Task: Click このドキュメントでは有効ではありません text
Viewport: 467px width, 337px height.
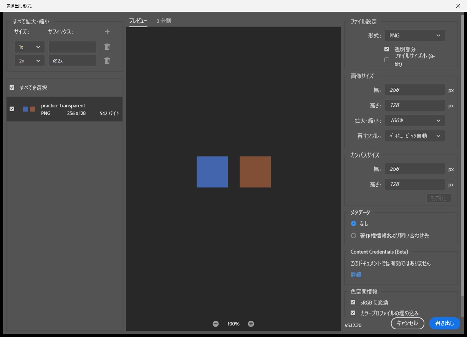Action: tap(391, 263)
